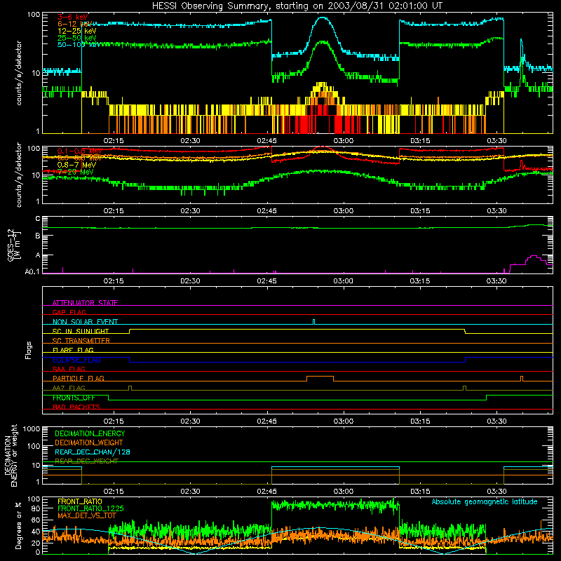The width and height of the screenshot is (561, 561).
Task: Click the Absolute geomagnetic latitude label
Action: 485,501
